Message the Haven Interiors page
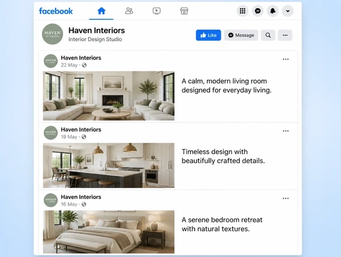The image size is (341, 257). coord(241,35)
